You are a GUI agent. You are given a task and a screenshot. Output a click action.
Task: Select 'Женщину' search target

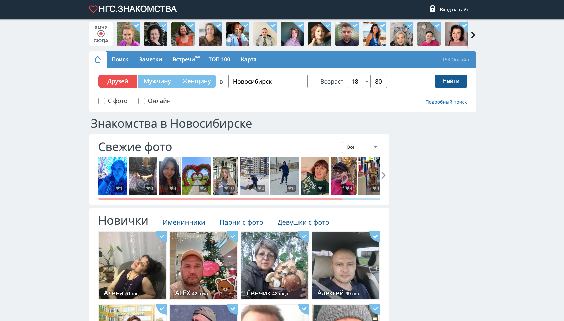pyautogui.click(x=196, y=81)
